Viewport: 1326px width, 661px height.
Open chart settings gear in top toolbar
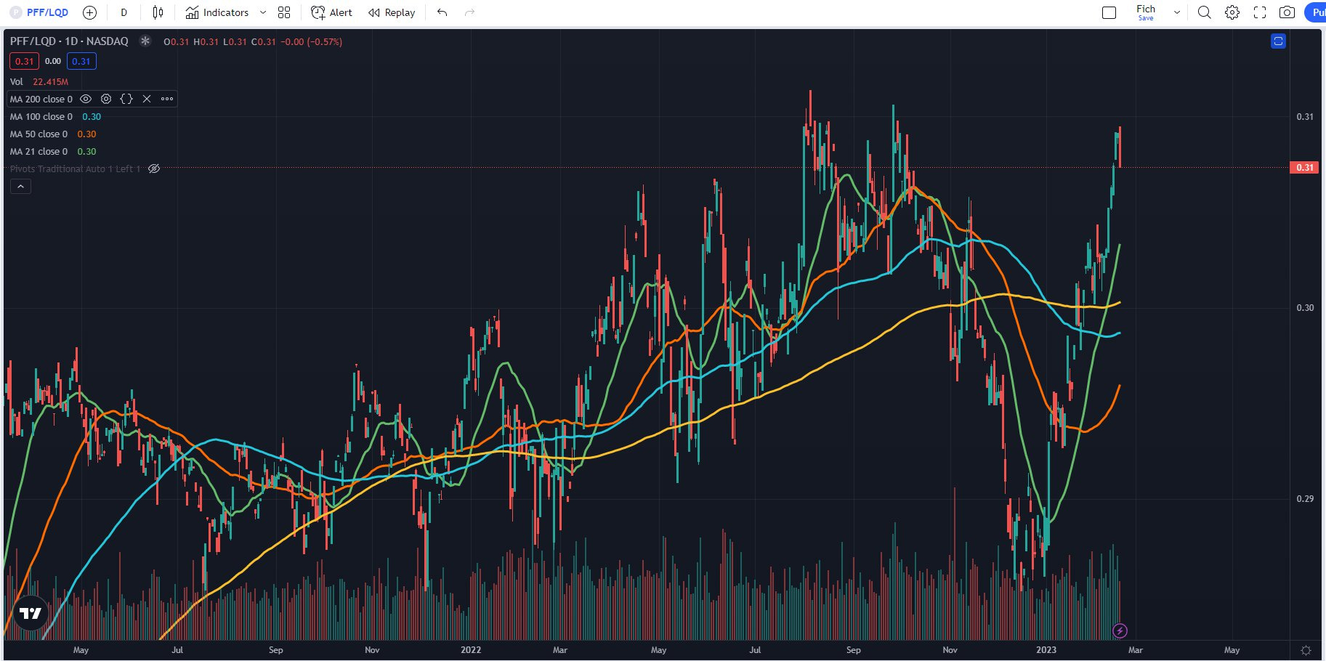[1232, 12]
